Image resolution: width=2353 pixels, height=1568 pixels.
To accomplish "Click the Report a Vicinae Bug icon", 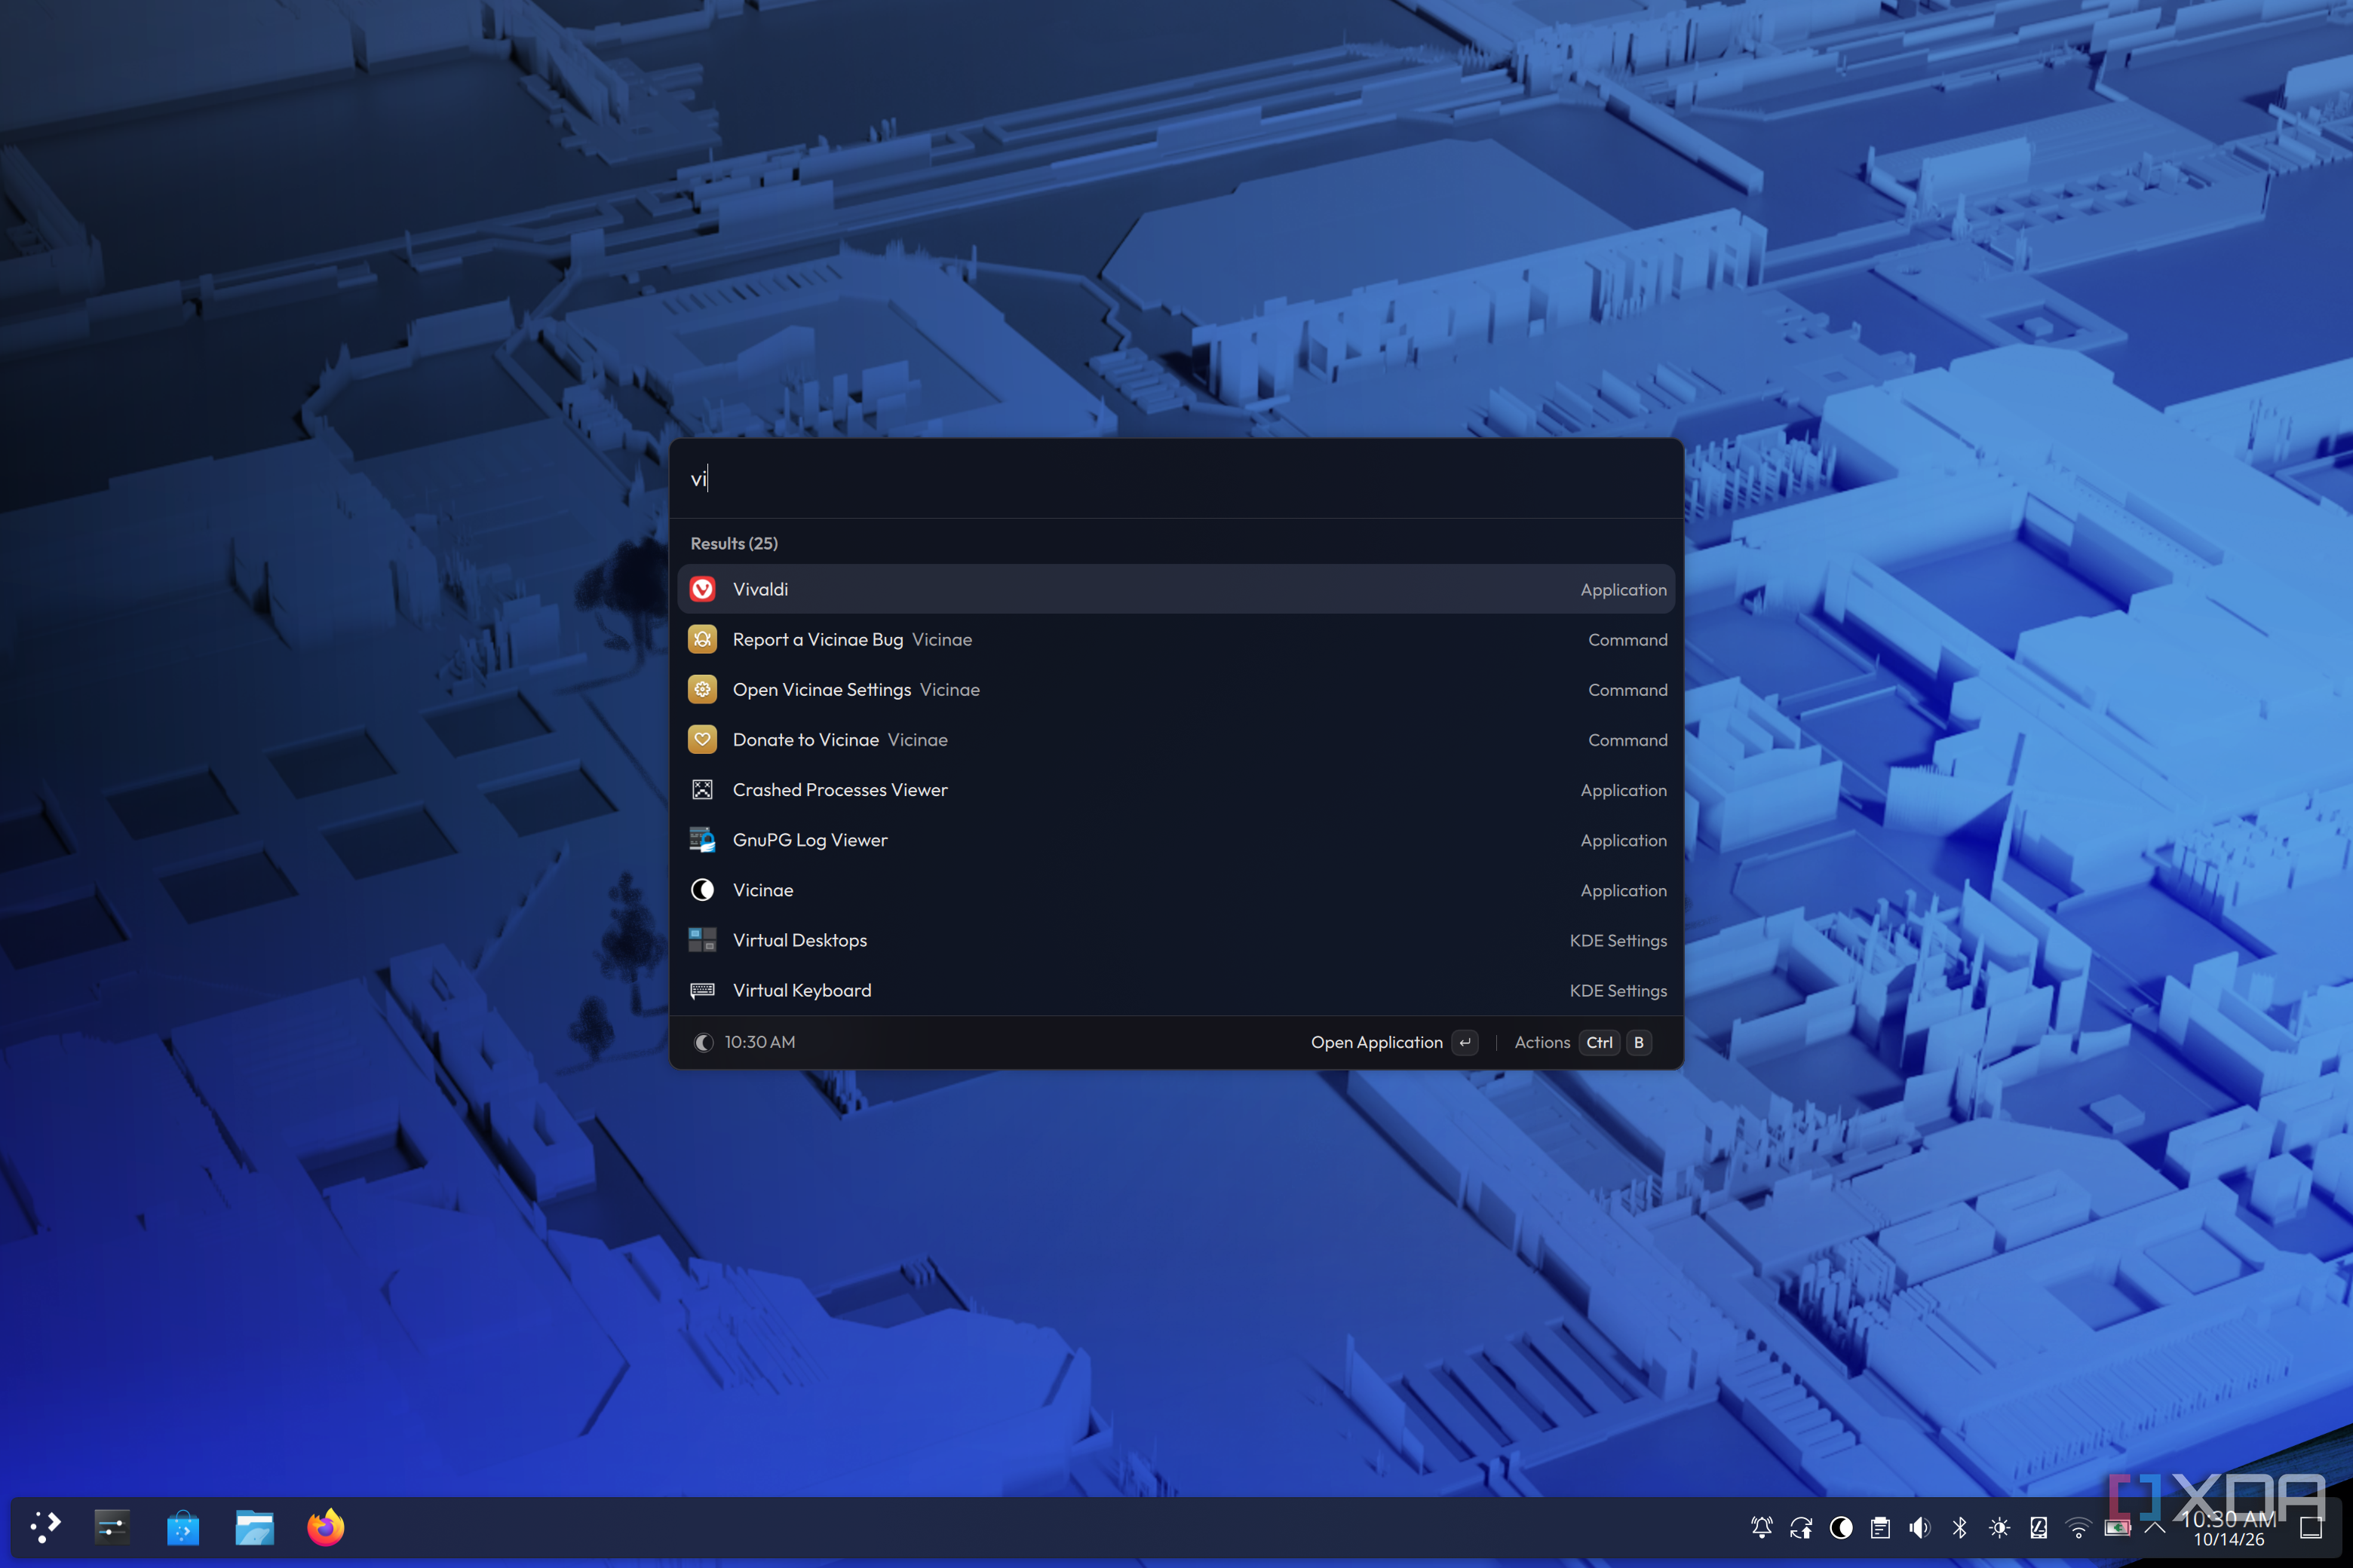I will (702, 639).
